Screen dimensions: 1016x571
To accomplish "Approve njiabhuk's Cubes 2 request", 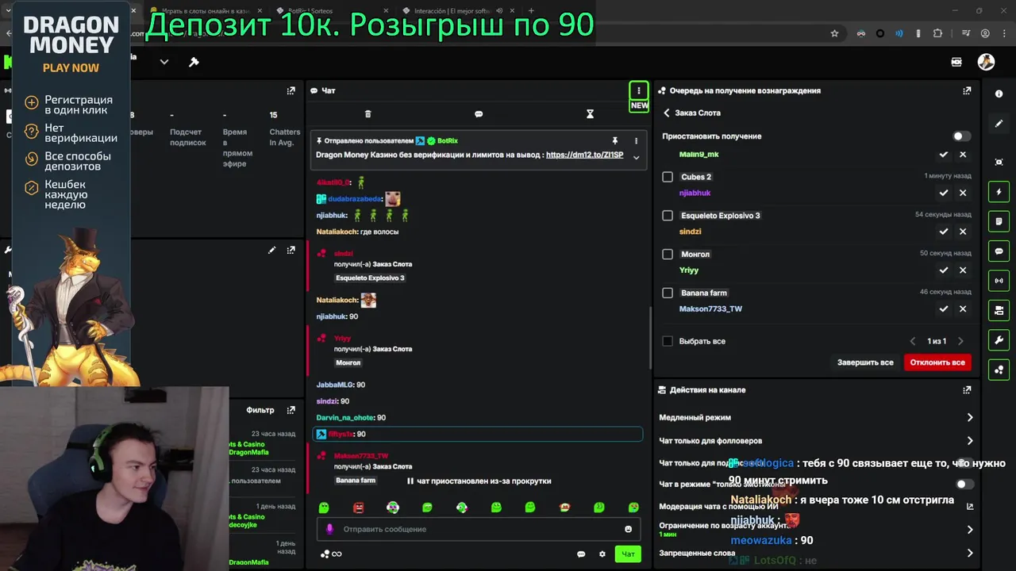I will pyautogui.click(x=944, y=193).
